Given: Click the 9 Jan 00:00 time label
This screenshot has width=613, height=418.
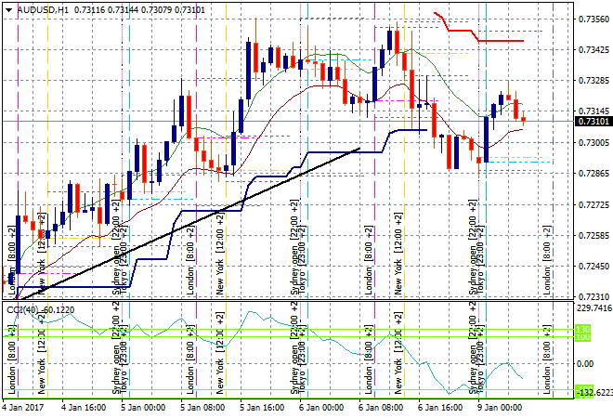Looking at the screenshot, I should pos(500,408).
